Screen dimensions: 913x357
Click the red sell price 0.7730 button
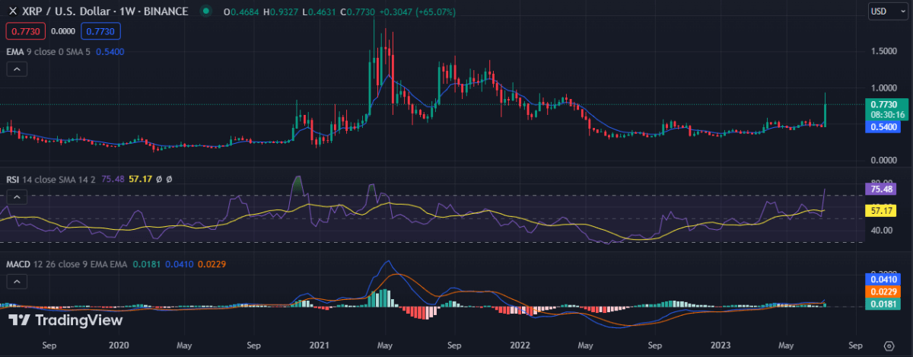click(24, 31)
